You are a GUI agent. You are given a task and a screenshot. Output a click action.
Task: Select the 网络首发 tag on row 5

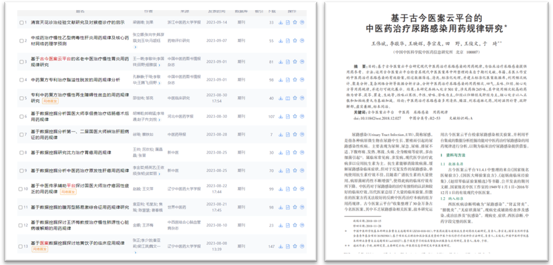51,101
